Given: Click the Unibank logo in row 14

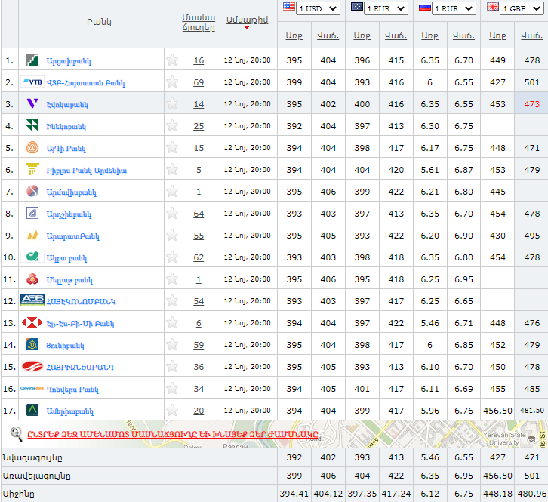Looking at the screenshot, I should (32, 344).
